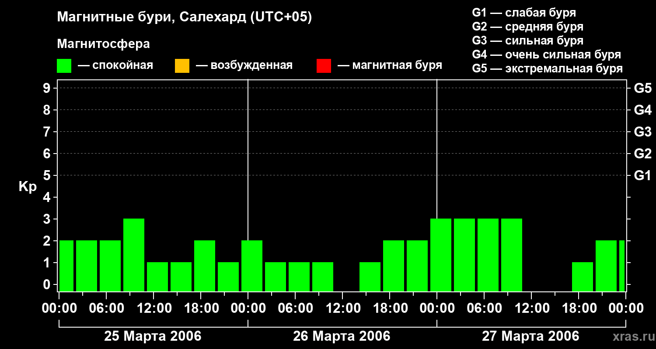Click the '26 Марта 2006' date label
Screen dimensions: 656x349
[x=342, y=336]
